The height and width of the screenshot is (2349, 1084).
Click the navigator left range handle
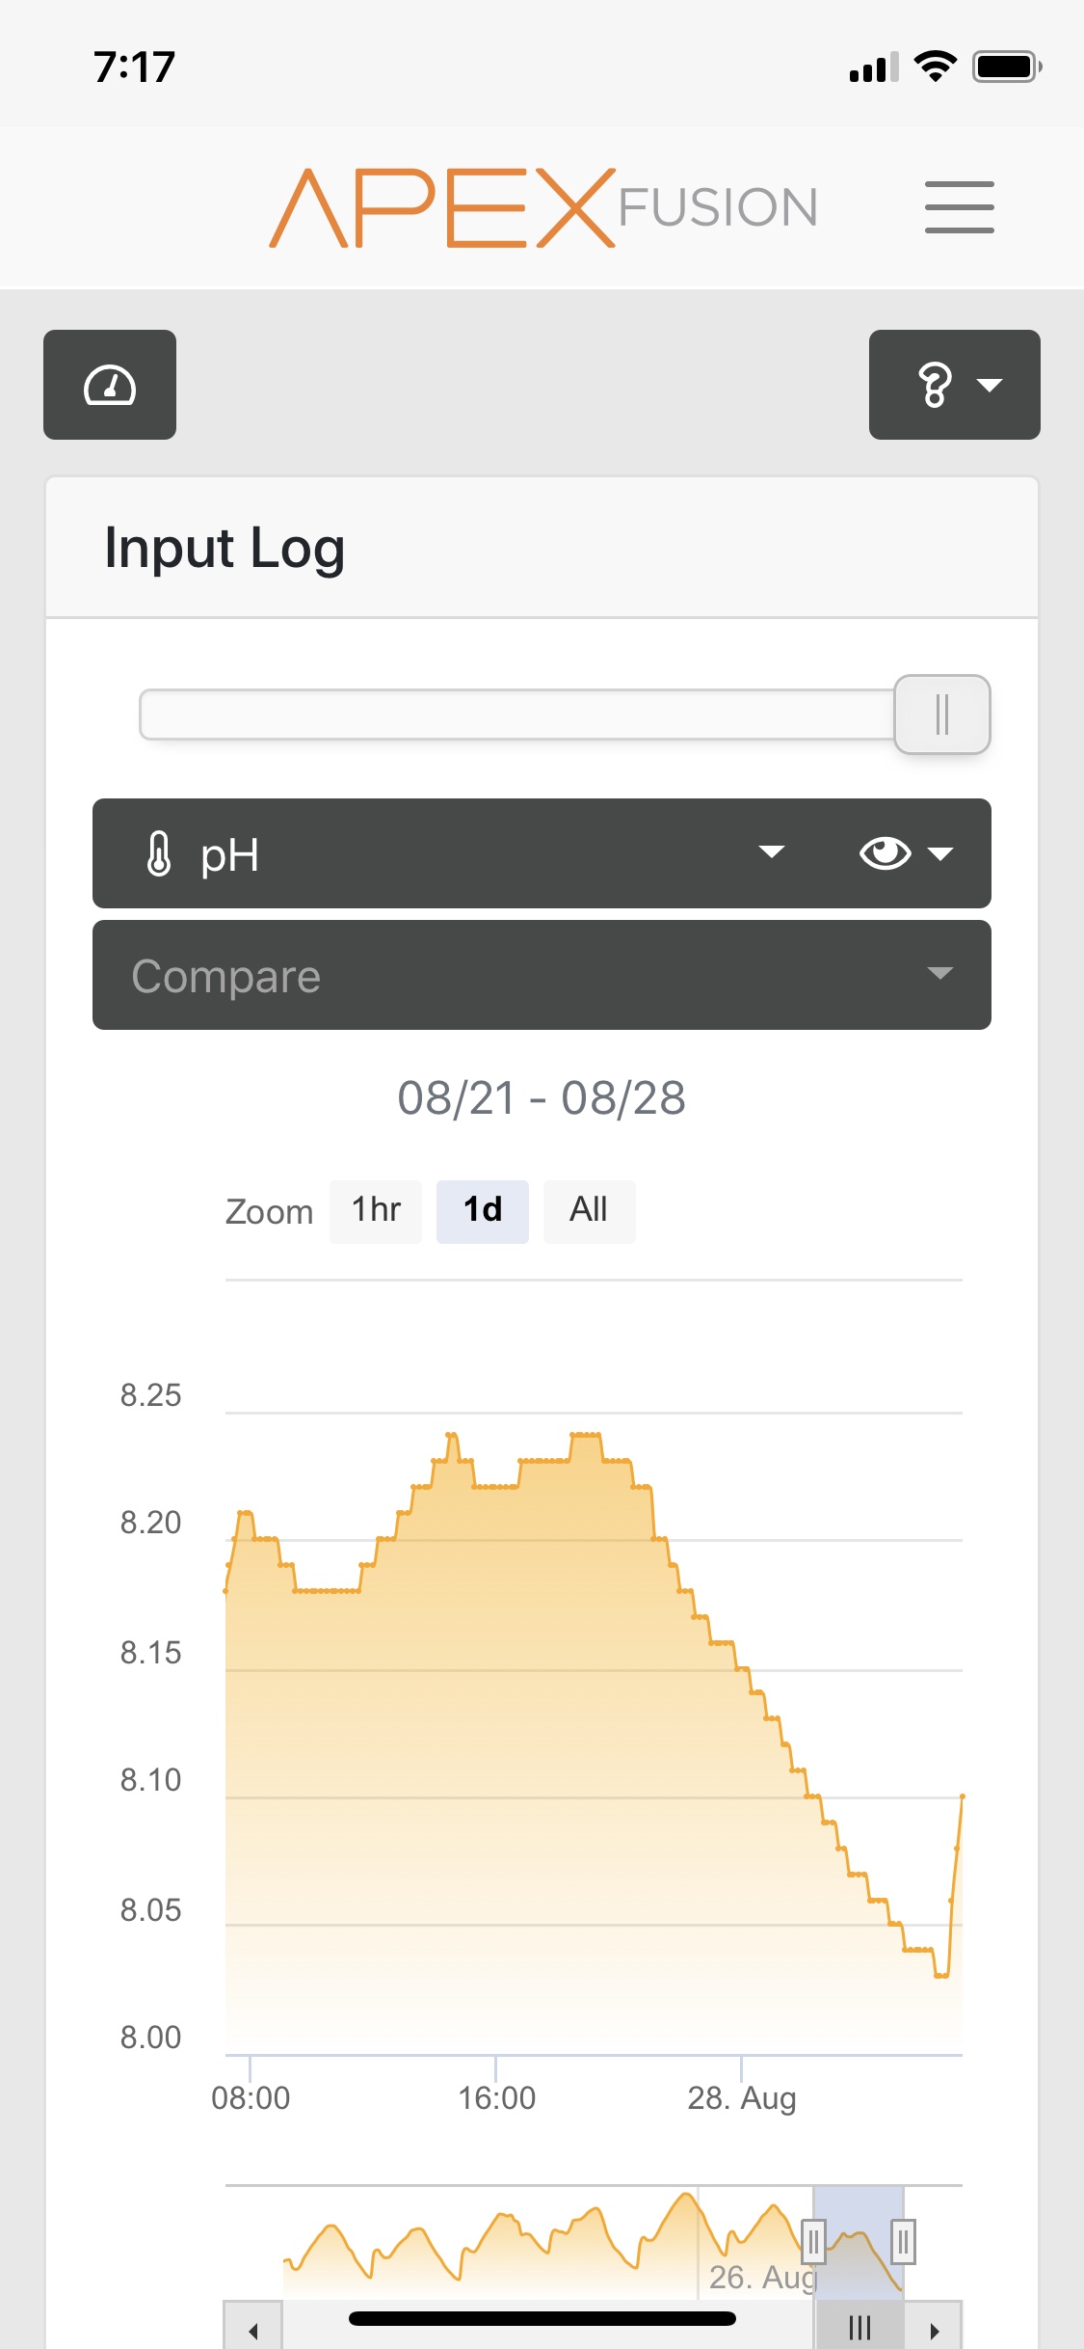point(813,2242)
